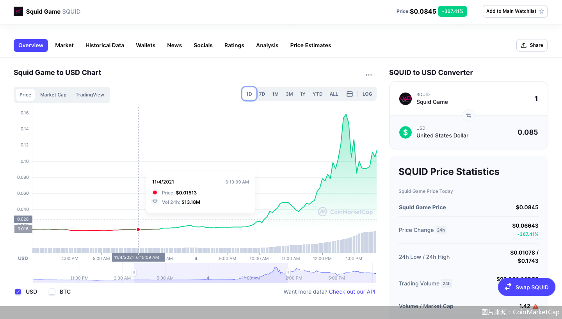Viewport: 562px width, 319px height.
Task: Switch chart to Market Cap view
Action: (x=53, y=95)
